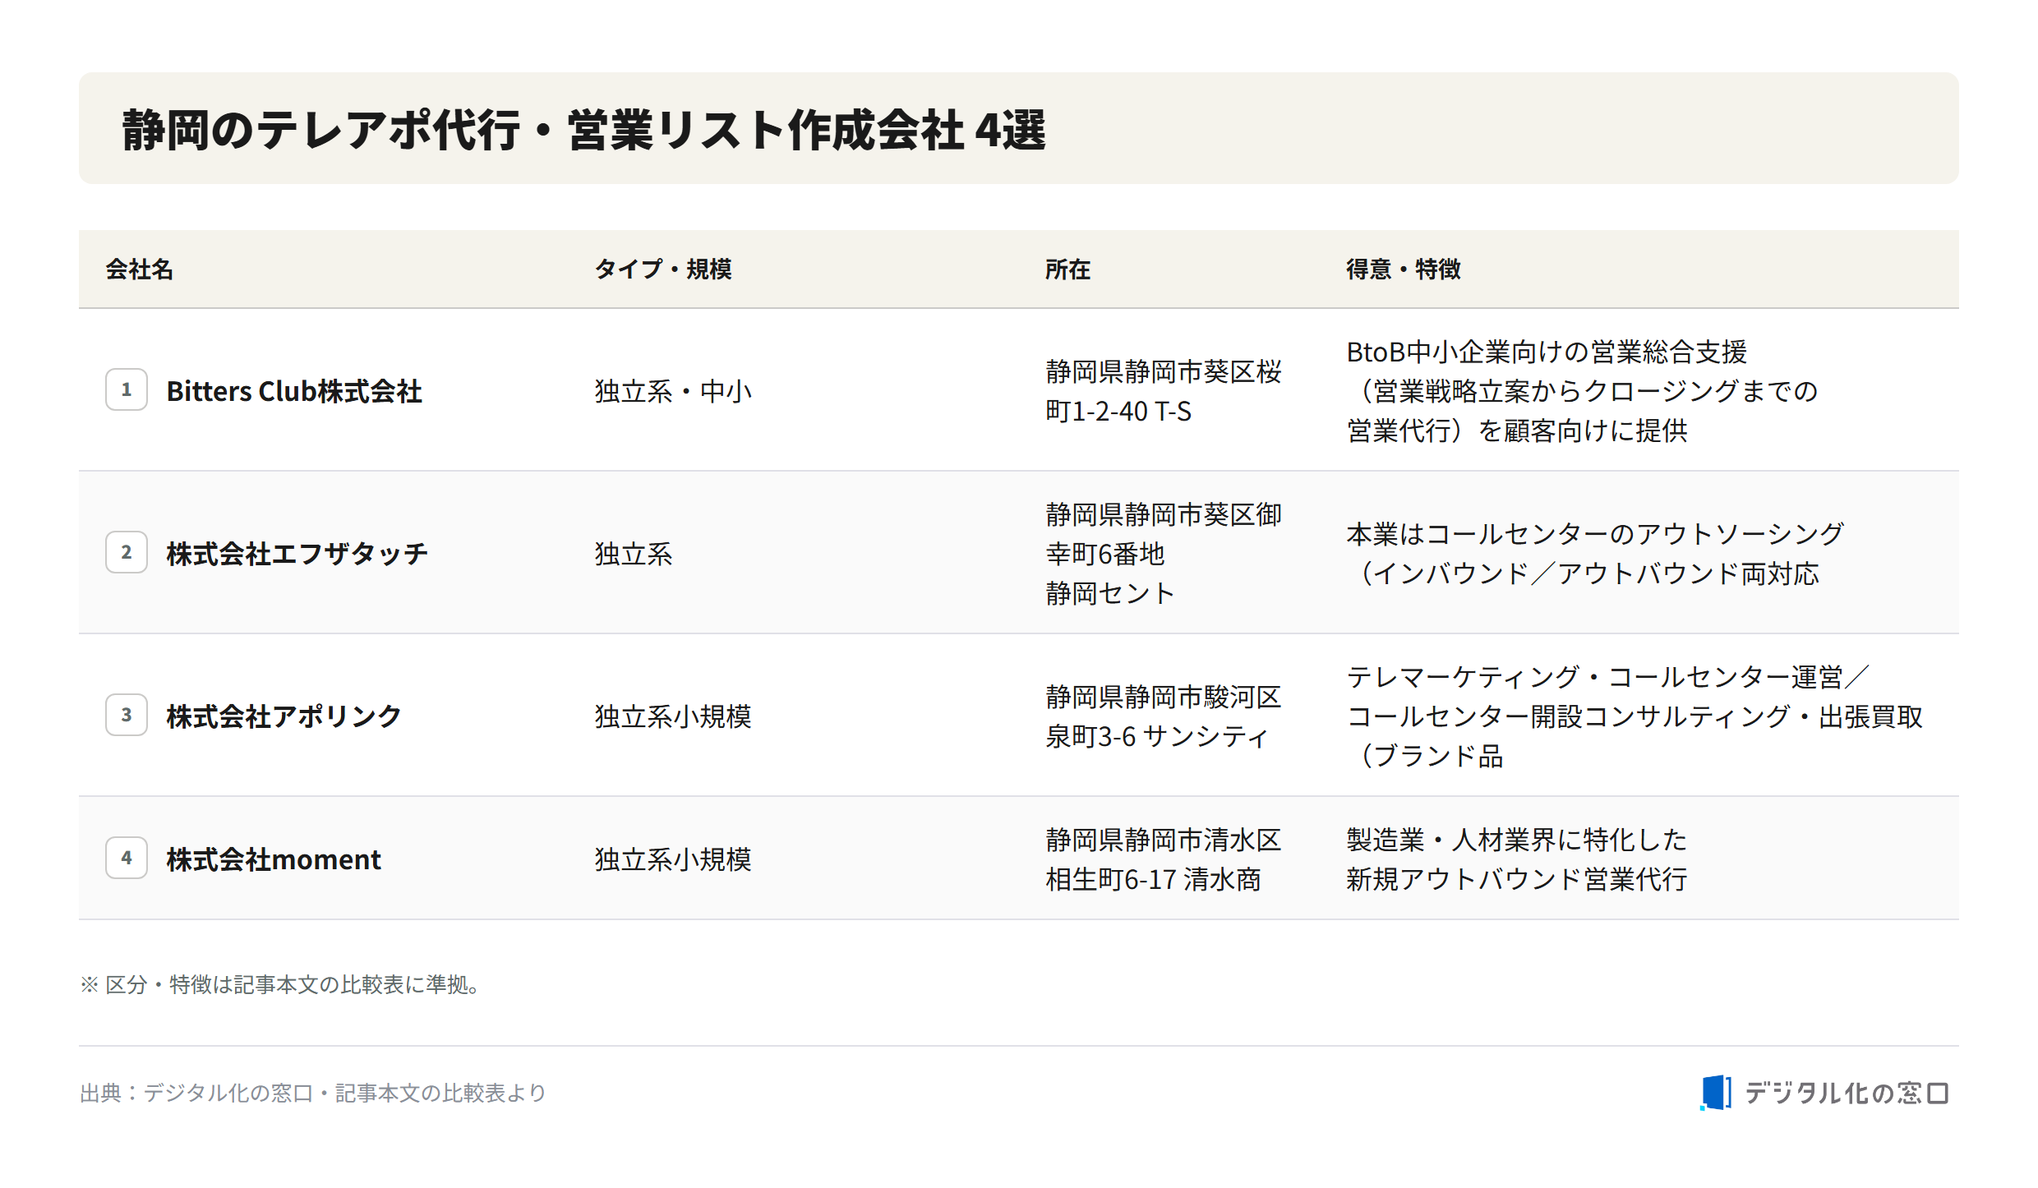Click the テレマーケティング・コールセンター運営 description

[1635, 716]
